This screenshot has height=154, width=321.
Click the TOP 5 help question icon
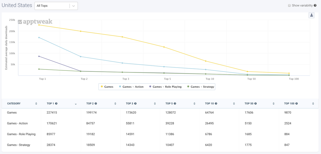pos(175,103)
